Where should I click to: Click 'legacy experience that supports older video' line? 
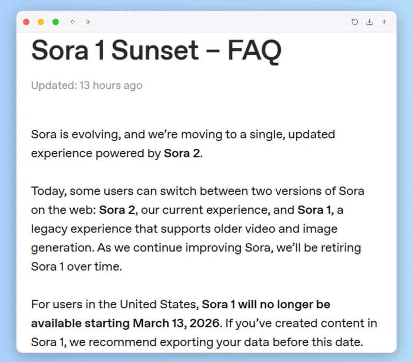click(184, 229)
